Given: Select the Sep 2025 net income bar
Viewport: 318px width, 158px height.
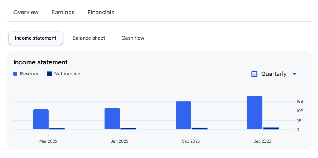Looking at the screenshot, I should (200, 128).
